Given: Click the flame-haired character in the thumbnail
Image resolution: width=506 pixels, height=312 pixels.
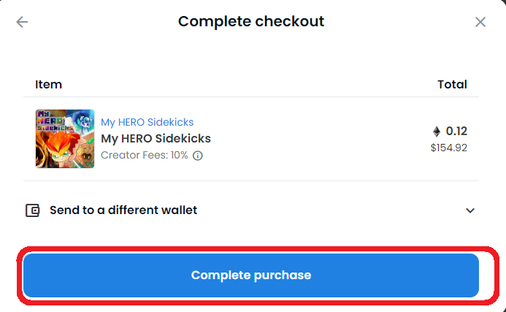Looking at the screenshot, I should coord(63,148).
